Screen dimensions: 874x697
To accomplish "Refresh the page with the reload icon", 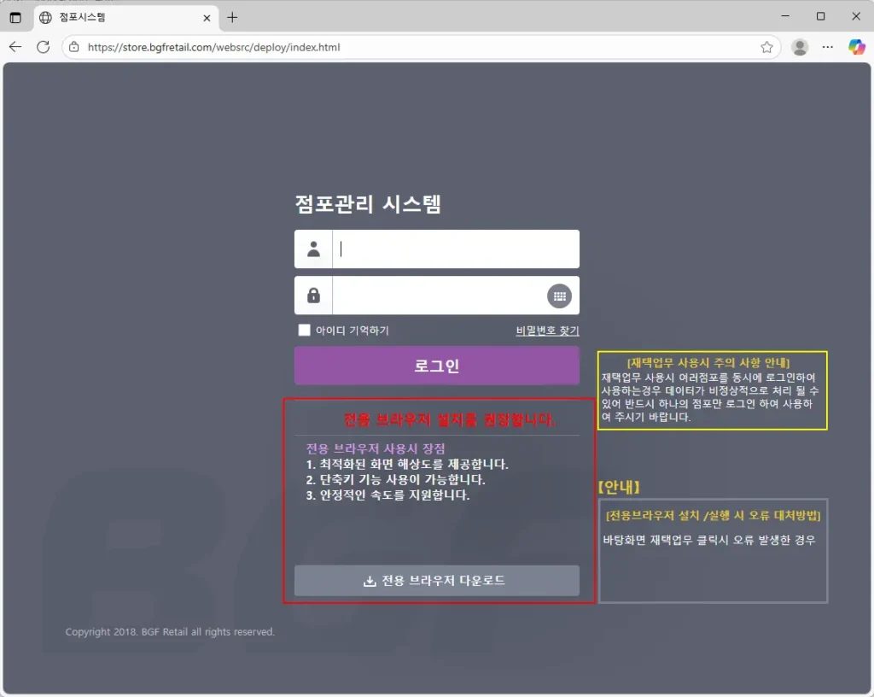I will click(43, 47).
